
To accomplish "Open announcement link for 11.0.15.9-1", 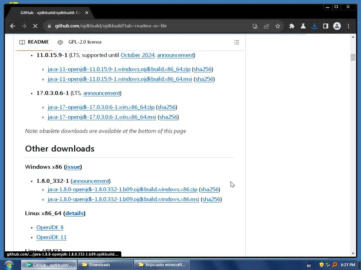I will (175, 55).
